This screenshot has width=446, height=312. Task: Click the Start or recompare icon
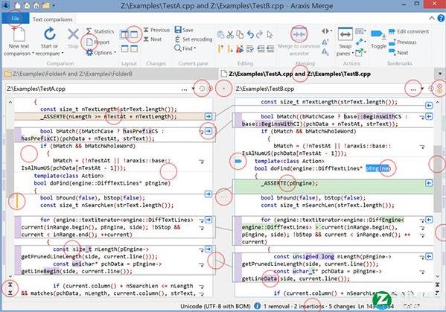pyautogui.click(x=49, y=34)
